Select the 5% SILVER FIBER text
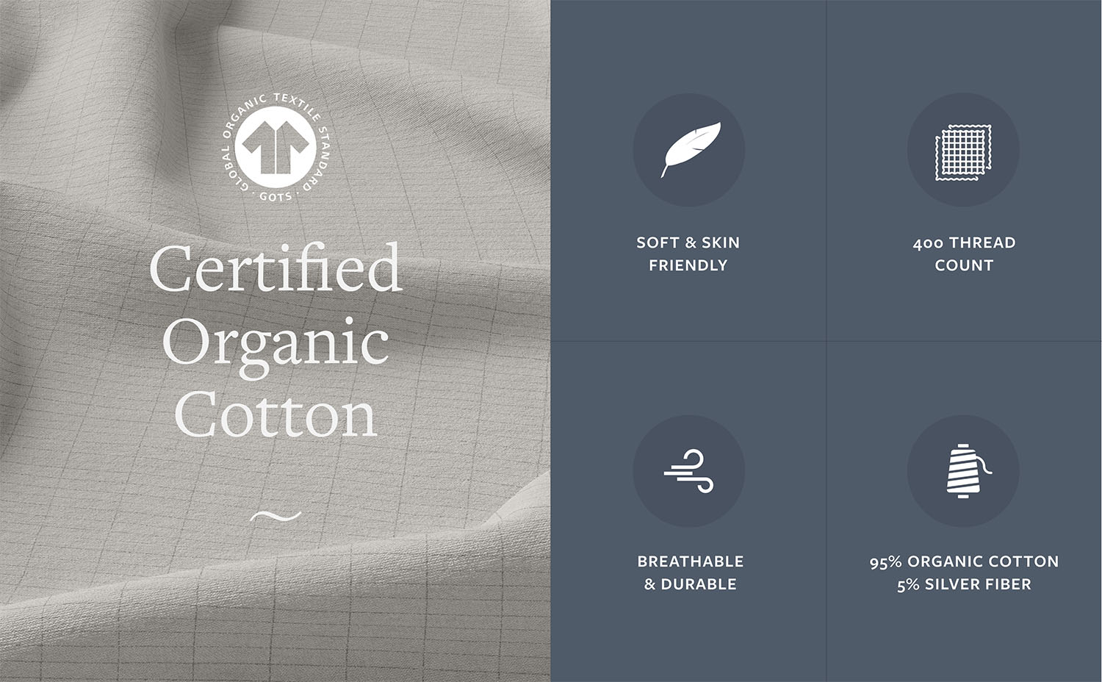 pyautogui.click(x=964, y=584)
